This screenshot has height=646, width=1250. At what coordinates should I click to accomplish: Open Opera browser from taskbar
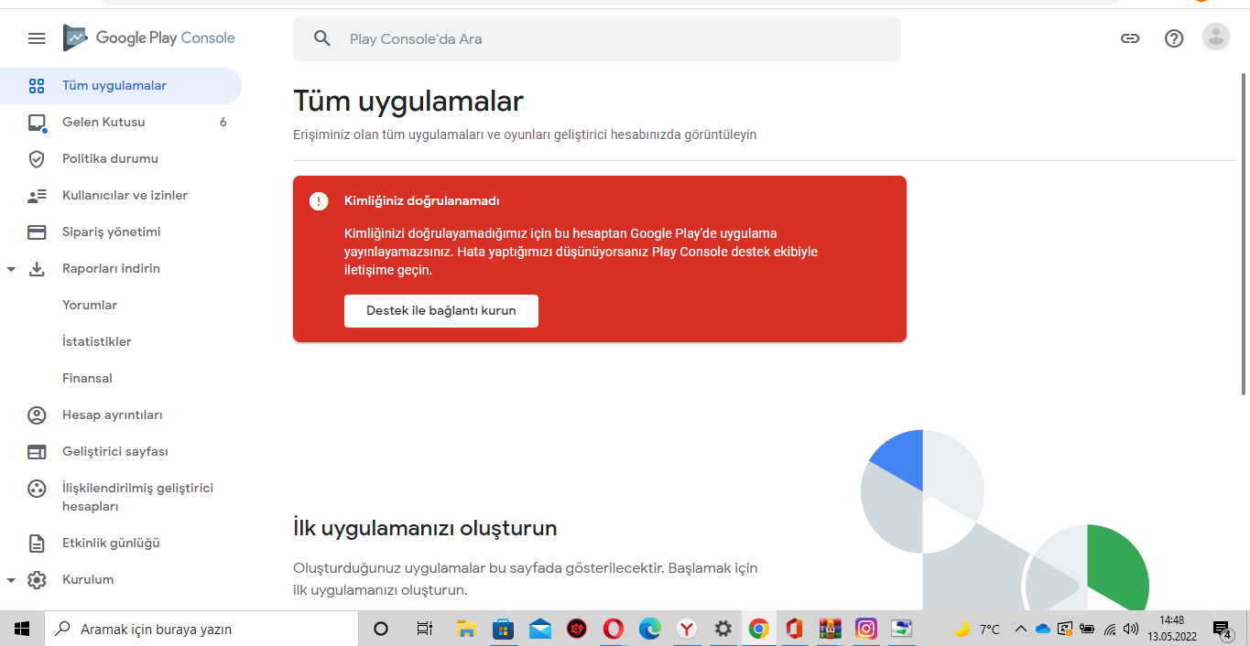tap(614, 630)
